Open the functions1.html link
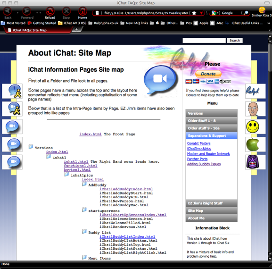 tap(81, 166)
